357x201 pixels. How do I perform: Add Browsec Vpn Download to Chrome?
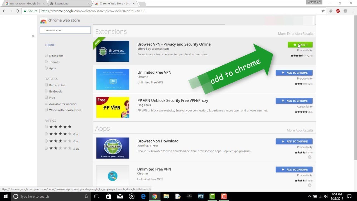click(x=294, y=142)
